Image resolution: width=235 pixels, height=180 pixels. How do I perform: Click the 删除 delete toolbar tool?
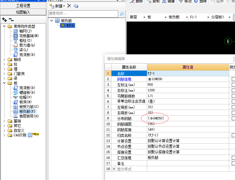[x=136, y=1]
